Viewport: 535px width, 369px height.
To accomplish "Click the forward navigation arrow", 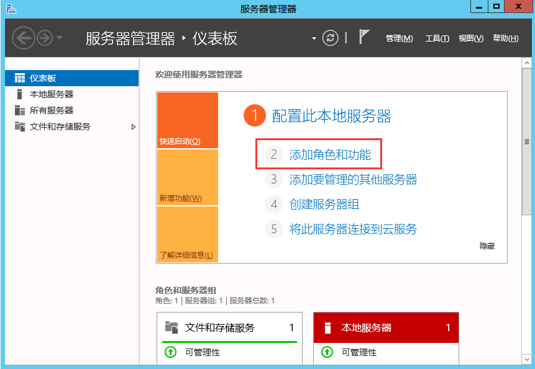I will pos(44,38).
